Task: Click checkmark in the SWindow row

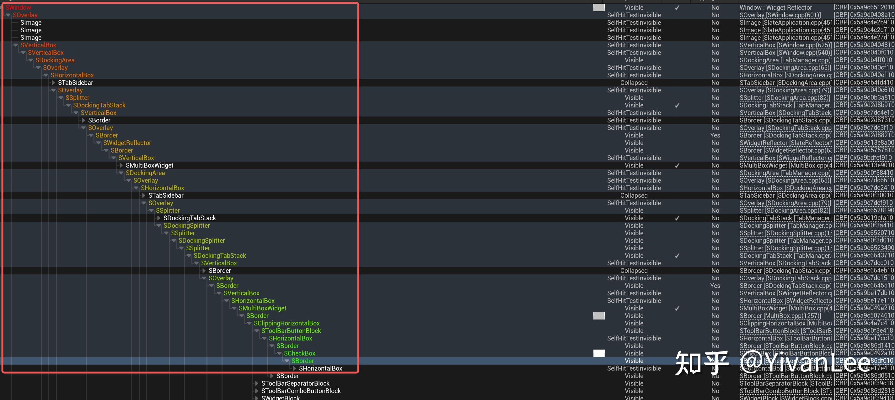Action: point(677,8)
